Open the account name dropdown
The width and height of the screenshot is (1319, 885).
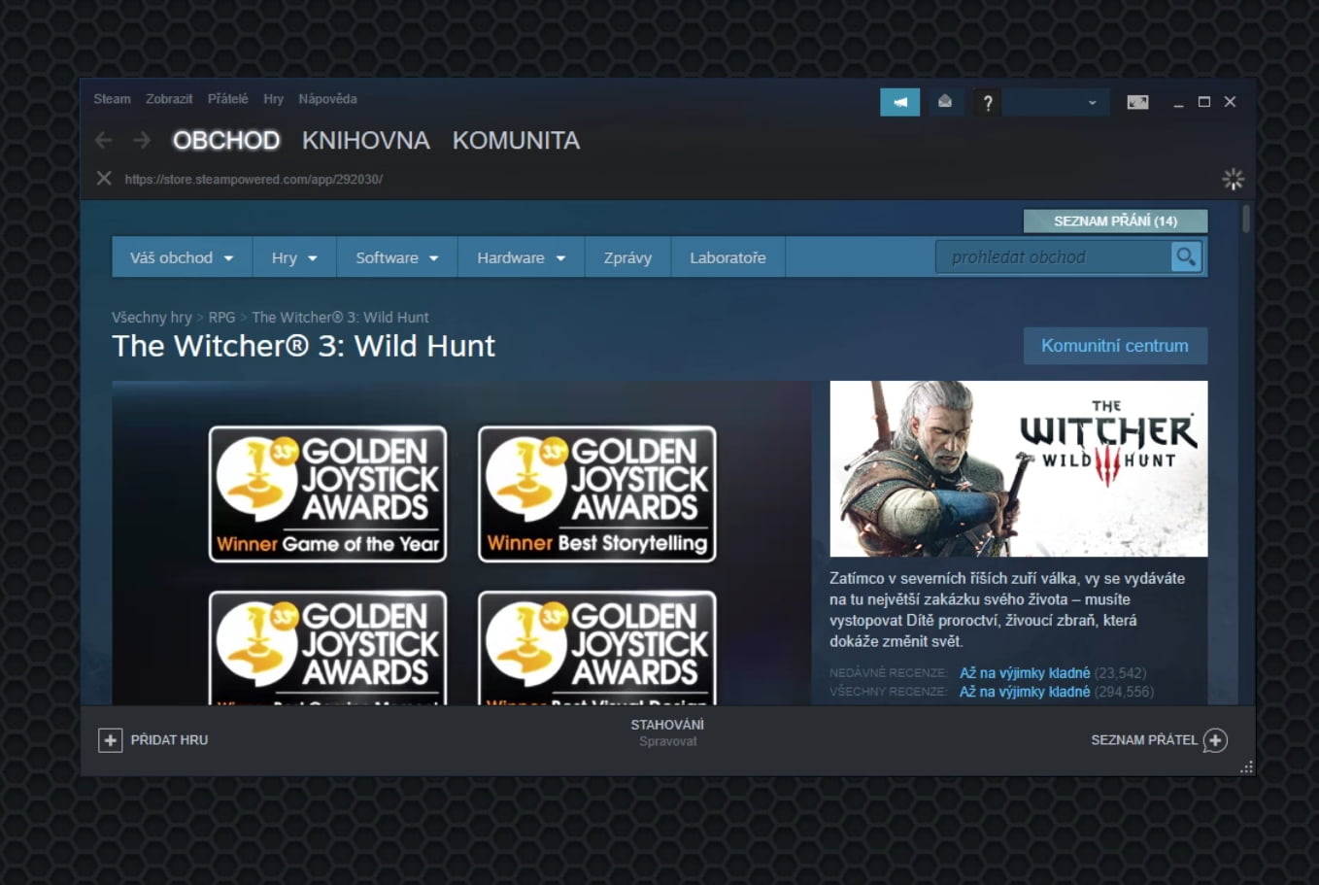(1056, 102)
